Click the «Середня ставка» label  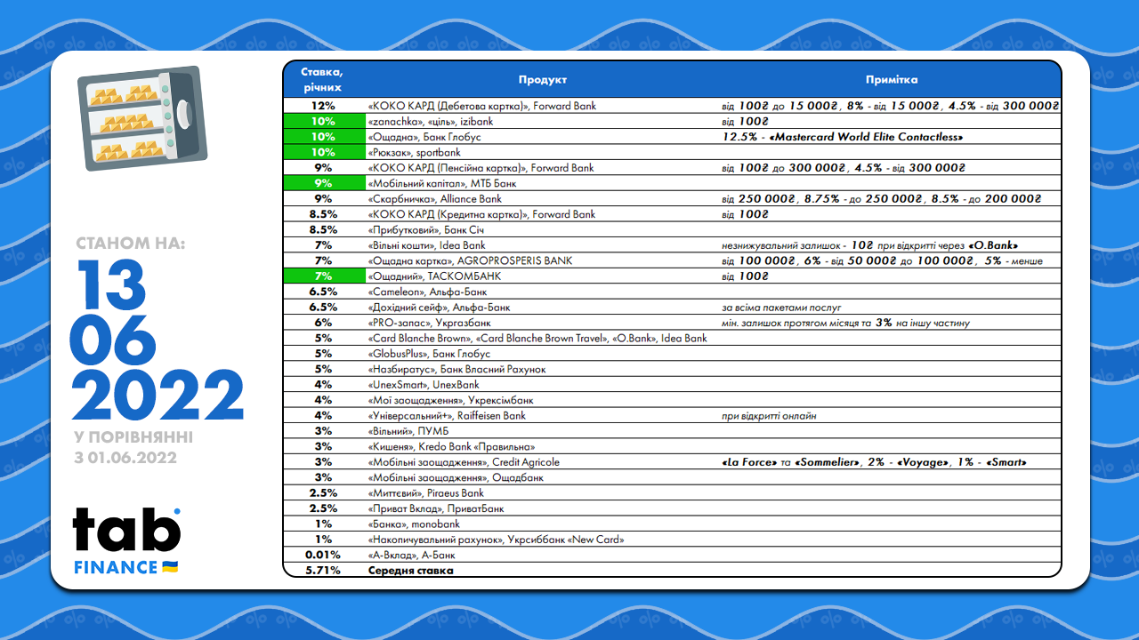410,571
